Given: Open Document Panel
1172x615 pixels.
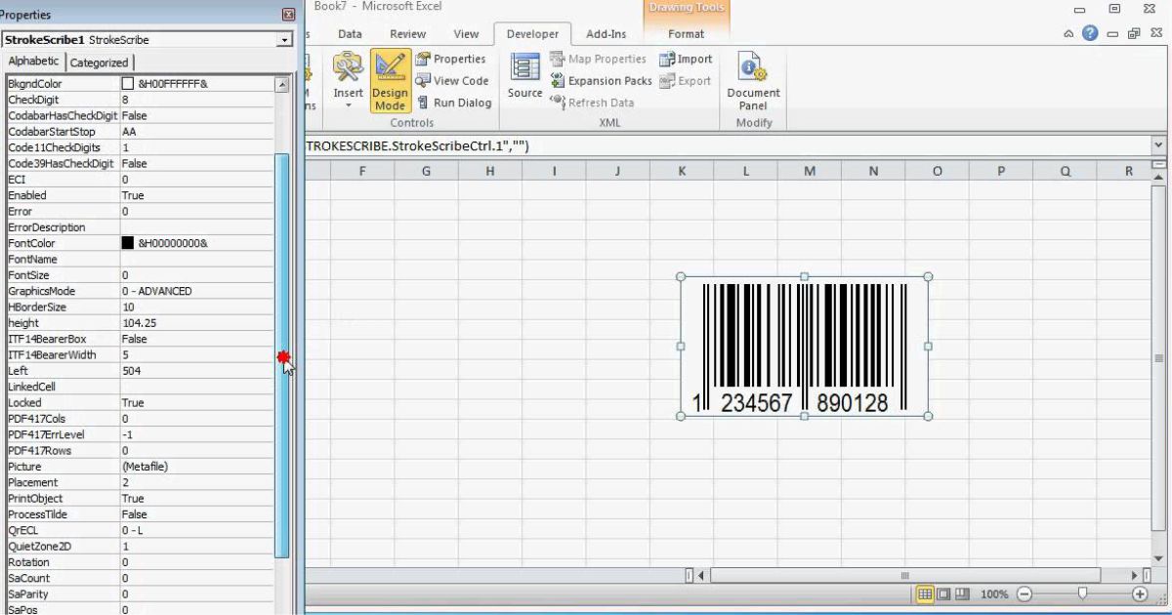Looking at the screenshot, I should click(x=753, y=80).
